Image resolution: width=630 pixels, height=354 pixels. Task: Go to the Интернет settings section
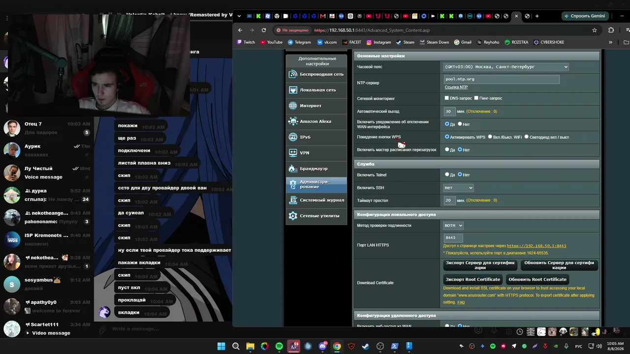(x=316, y=106)
